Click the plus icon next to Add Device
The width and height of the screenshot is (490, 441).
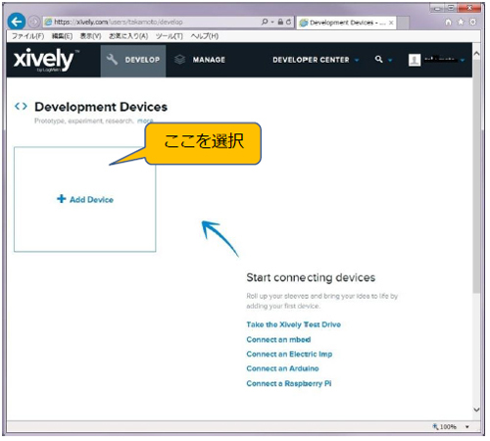(62, 199)
